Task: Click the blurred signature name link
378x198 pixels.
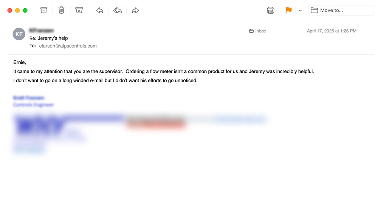Action: pyautogui.click(x=29, y=98)
